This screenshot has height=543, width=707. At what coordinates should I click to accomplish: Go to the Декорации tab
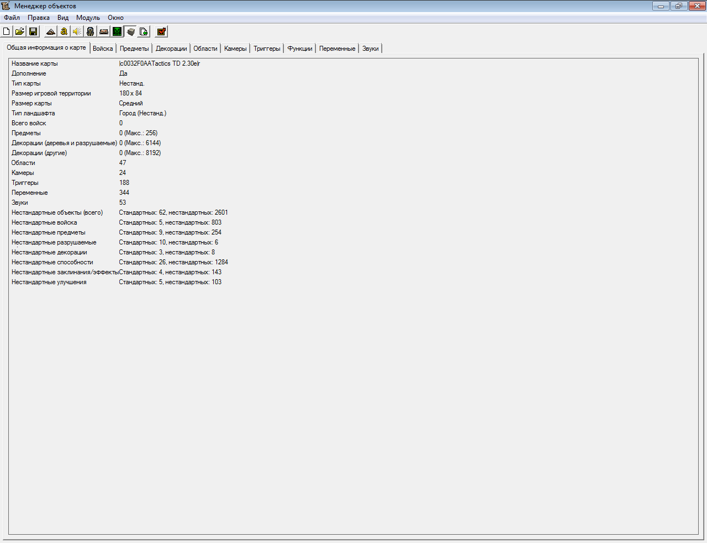point(171,49)
